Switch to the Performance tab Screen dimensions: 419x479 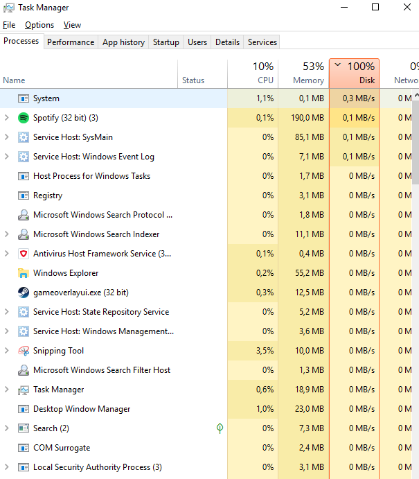pos(71,42)
